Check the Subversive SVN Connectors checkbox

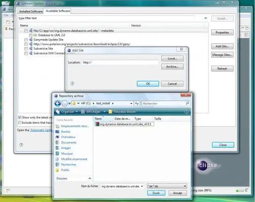[x=26, y=53]
